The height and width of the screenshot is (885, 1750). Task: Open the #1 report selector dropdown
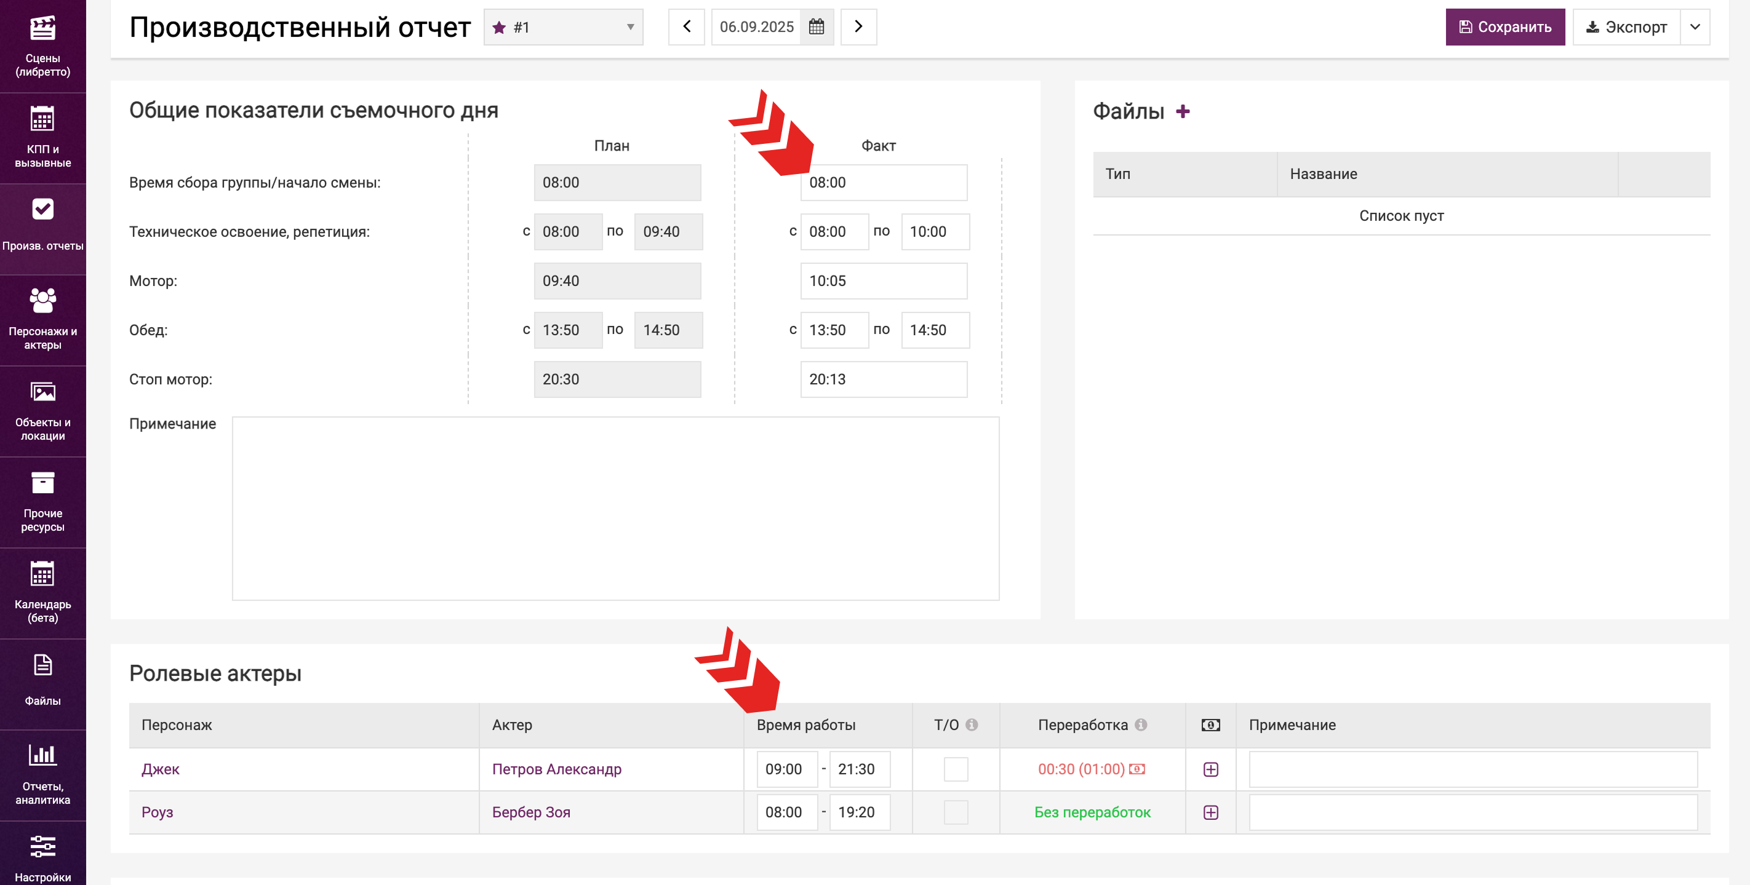coord(563,27)
